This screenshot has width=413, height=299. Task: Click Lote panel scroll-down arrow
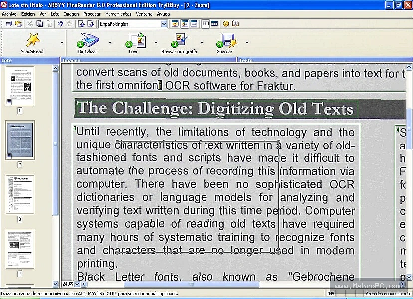[55, 284]
